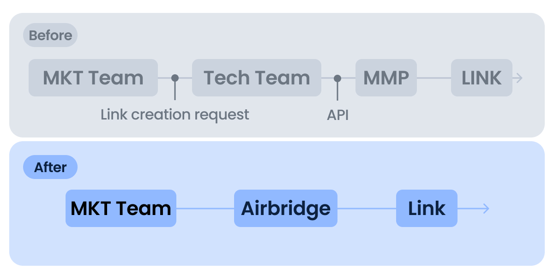Image resolution: width=554 pixels, height=275 pixels.
Task: Click the Link creation request text
Action: click(175, 114)
